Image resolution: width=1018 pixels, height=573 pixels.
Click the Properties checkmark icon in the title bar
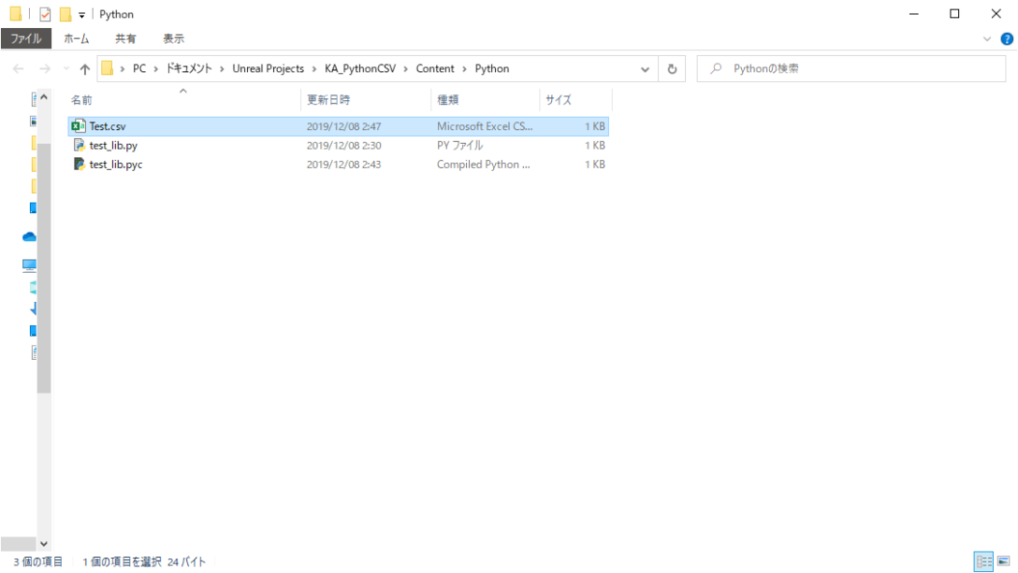tap(45, 14)
